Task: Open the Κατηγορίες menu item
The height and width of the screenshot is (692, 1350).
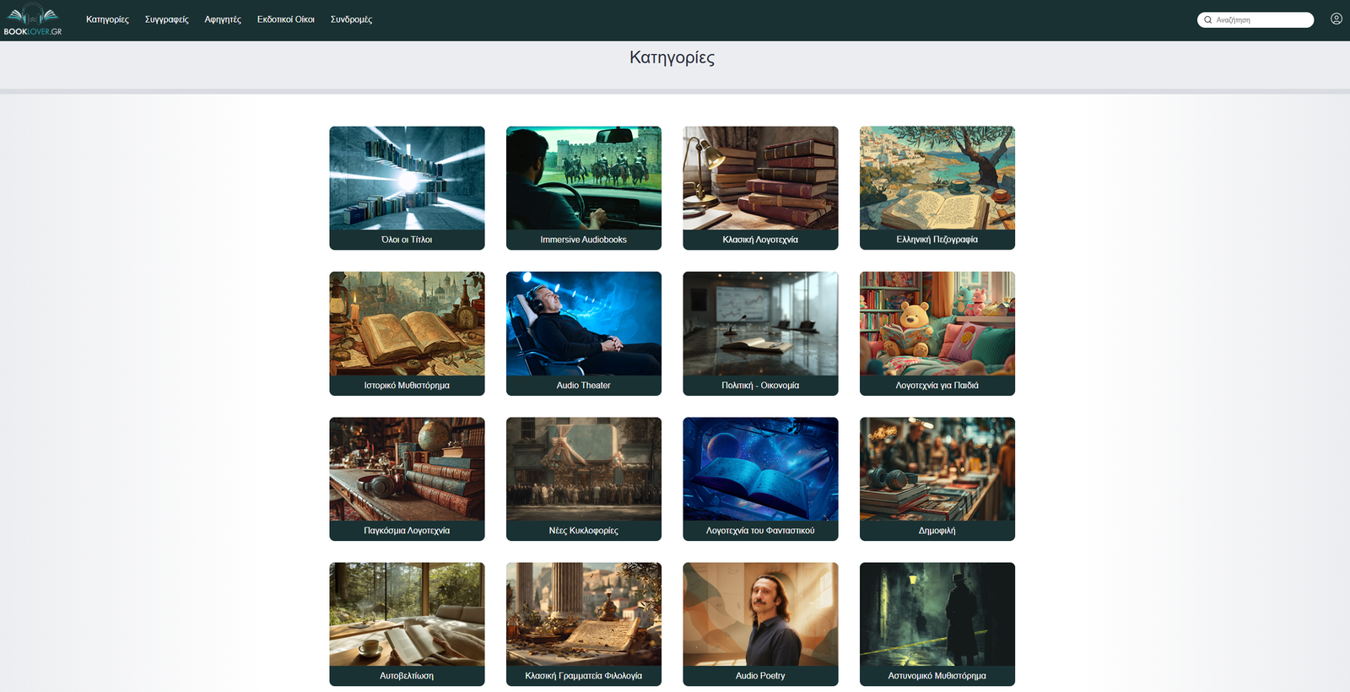Action: pos(107,19)
